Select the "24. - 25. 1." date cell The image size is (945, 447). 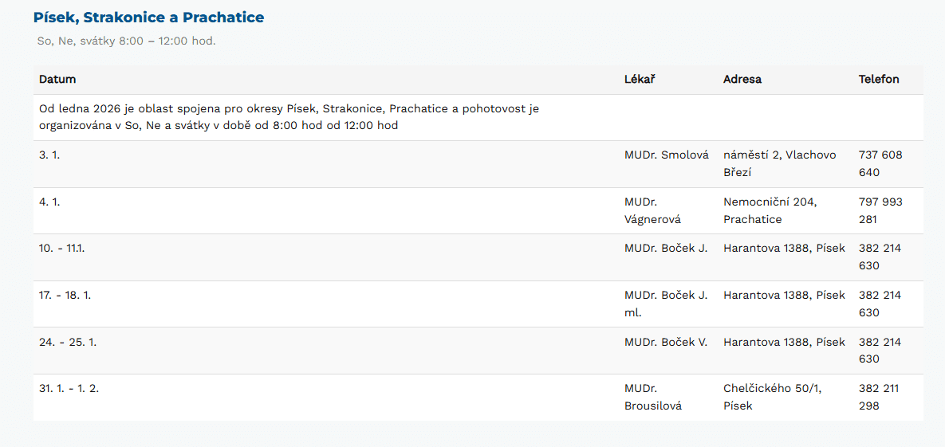point(68,343)
